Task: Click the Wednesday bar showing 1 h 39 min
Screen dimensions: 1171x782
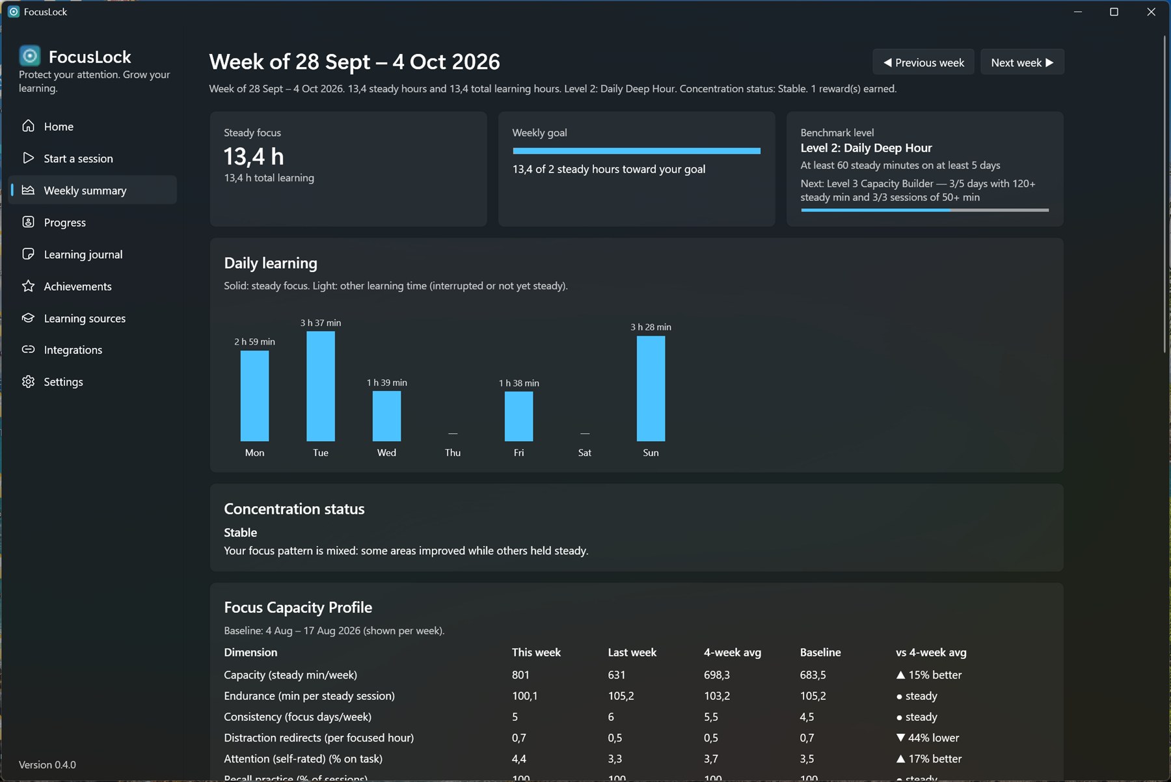Action: pos(386,416)
